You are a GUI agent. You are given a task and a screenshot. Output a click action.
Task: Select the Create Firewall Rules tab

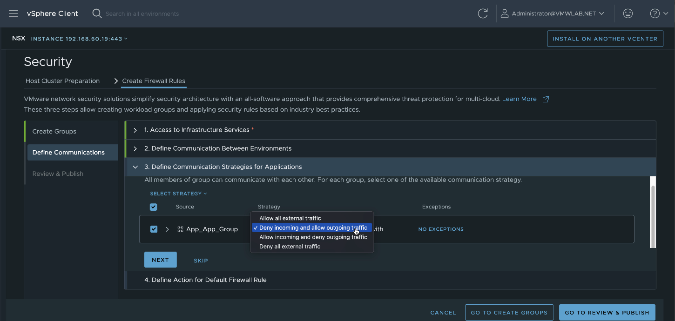[154, 81]
